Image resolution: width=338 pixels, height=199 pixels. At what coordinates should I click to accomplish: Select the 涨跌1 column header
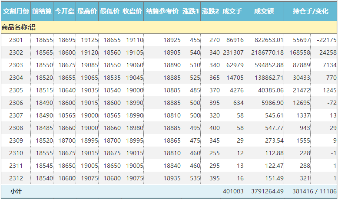pos(191,11)
